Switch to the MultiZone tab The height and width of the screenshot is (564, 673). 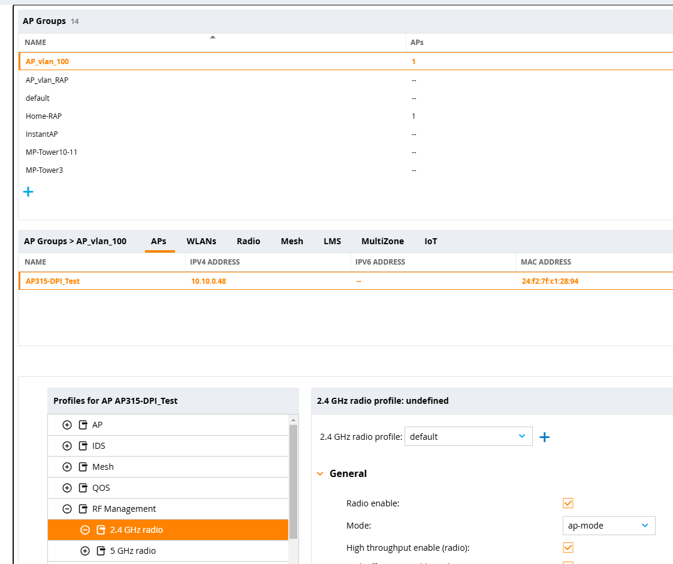pos(382,241)
